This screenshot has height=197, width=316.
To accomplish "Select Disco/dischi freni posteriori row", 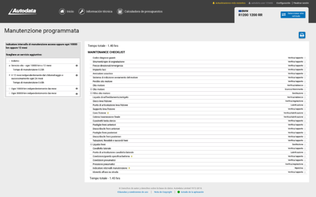I will (x=107, y=137).
